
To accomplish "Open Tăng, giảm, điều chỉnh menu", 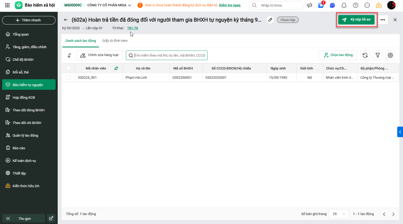I will 29,47.
